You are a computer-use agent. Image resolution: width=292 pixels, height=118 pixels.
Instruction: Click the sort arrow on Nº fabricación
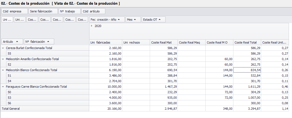tap(48, 41)
